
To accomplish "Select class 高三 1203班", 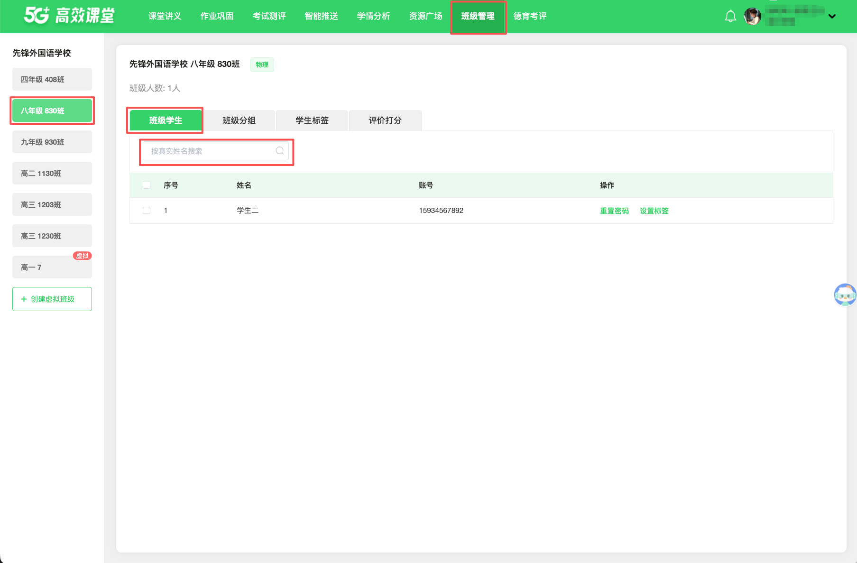I will [52, 204].
